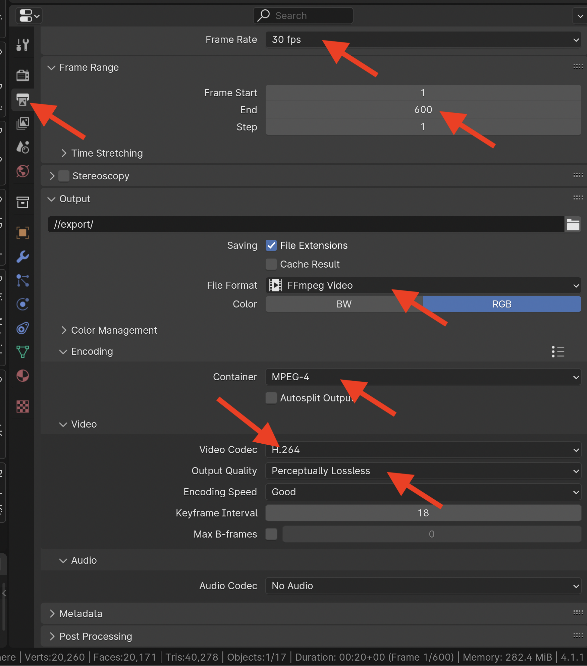Select the Output properties printer tab
587x666 pixels.
(22, 100)
